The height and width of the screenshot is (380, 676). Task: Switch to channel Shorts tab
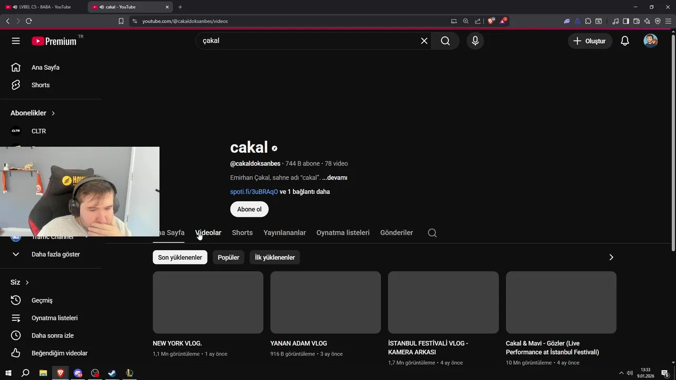pyautogui.click(x=242, y=233)
